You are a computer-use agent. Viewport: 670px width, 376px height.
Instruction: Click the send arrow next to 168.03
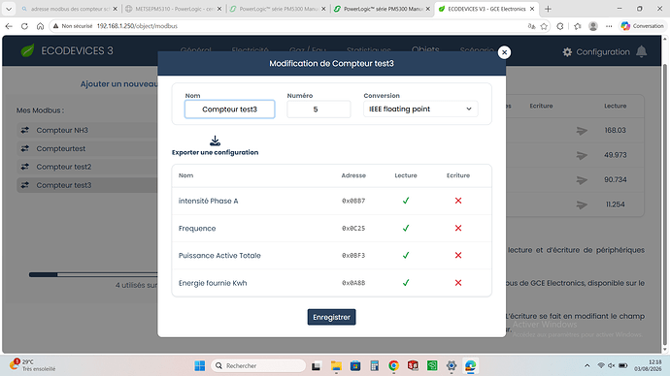click(x=582, y=131)
